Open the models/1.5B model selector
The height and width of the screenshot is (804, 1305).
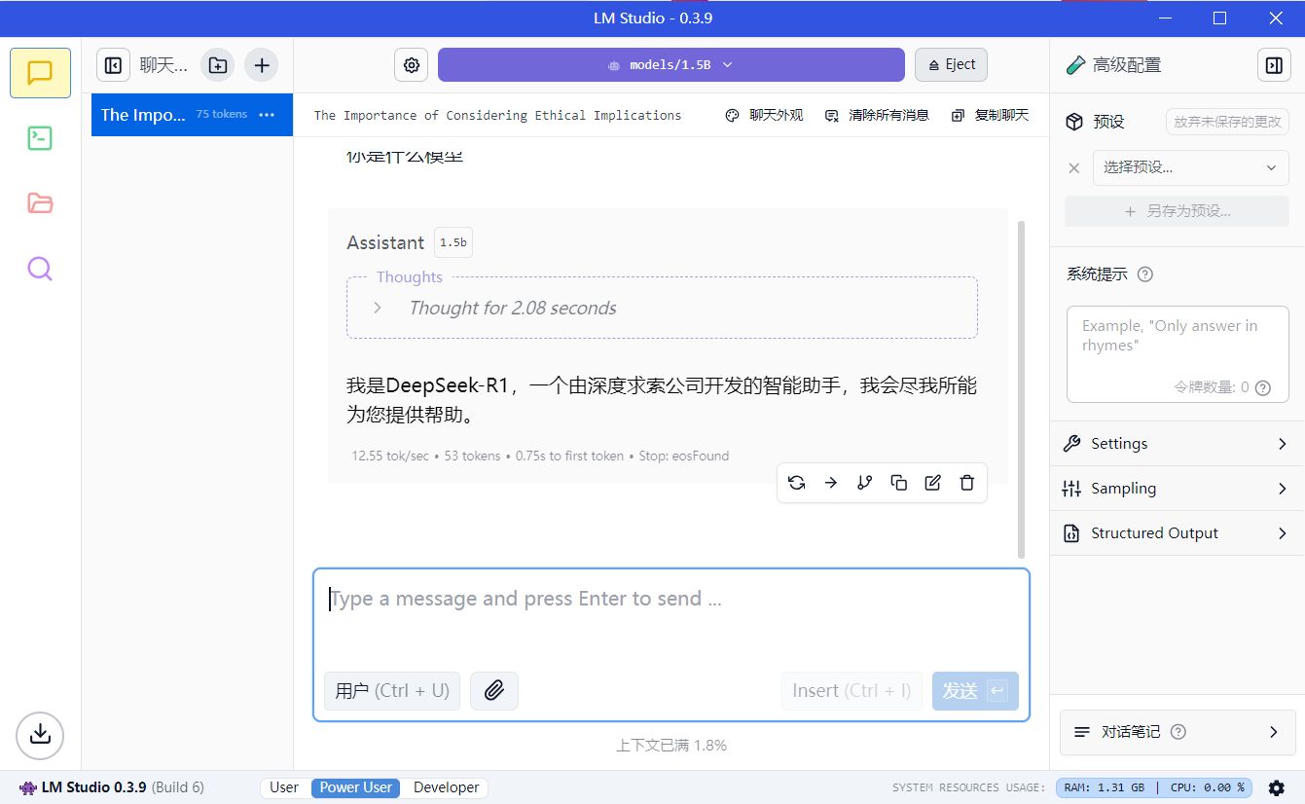[671, 65]
